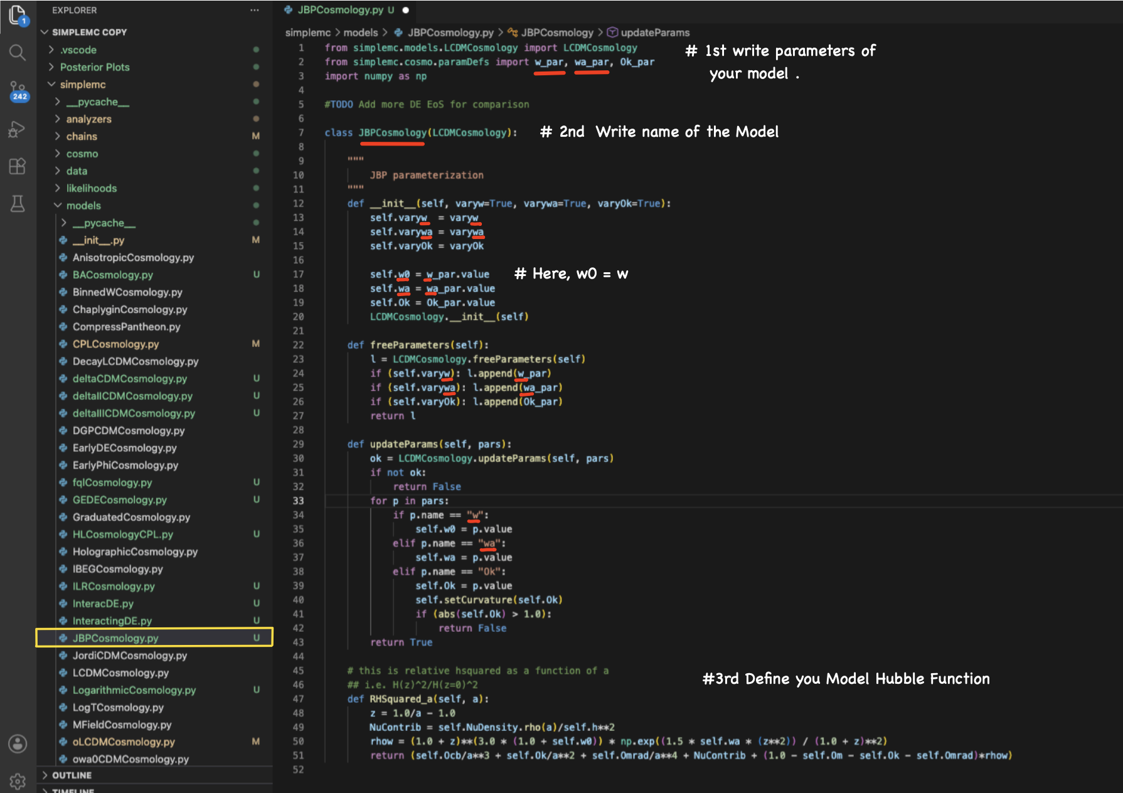1123x793 pixels.
Task: Click line number 33 in the gutter
Action: 298,501
